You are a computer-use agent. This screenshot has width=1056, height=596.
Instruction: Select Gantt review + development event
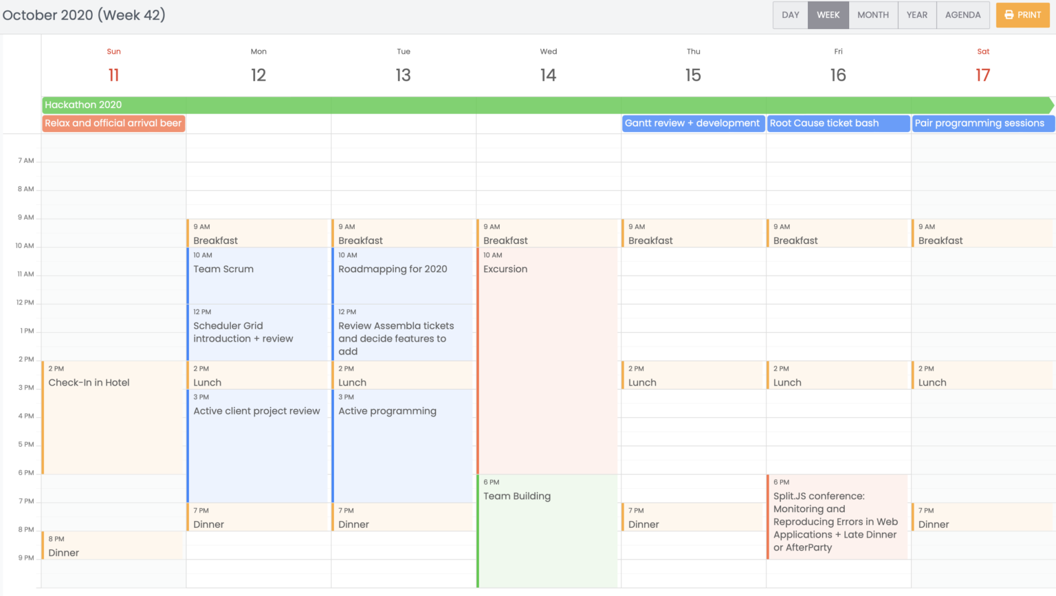coord(692,124)
